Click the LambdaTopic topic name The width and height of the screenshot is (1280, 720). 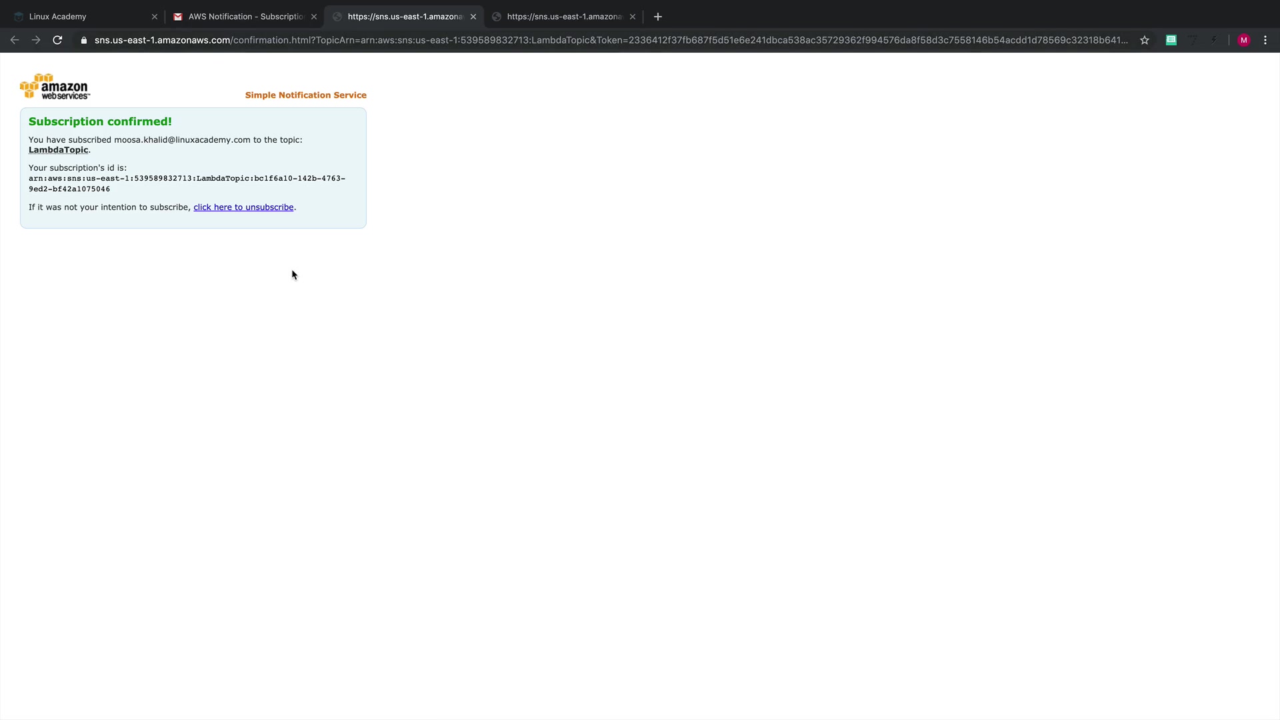pos(58,150)
